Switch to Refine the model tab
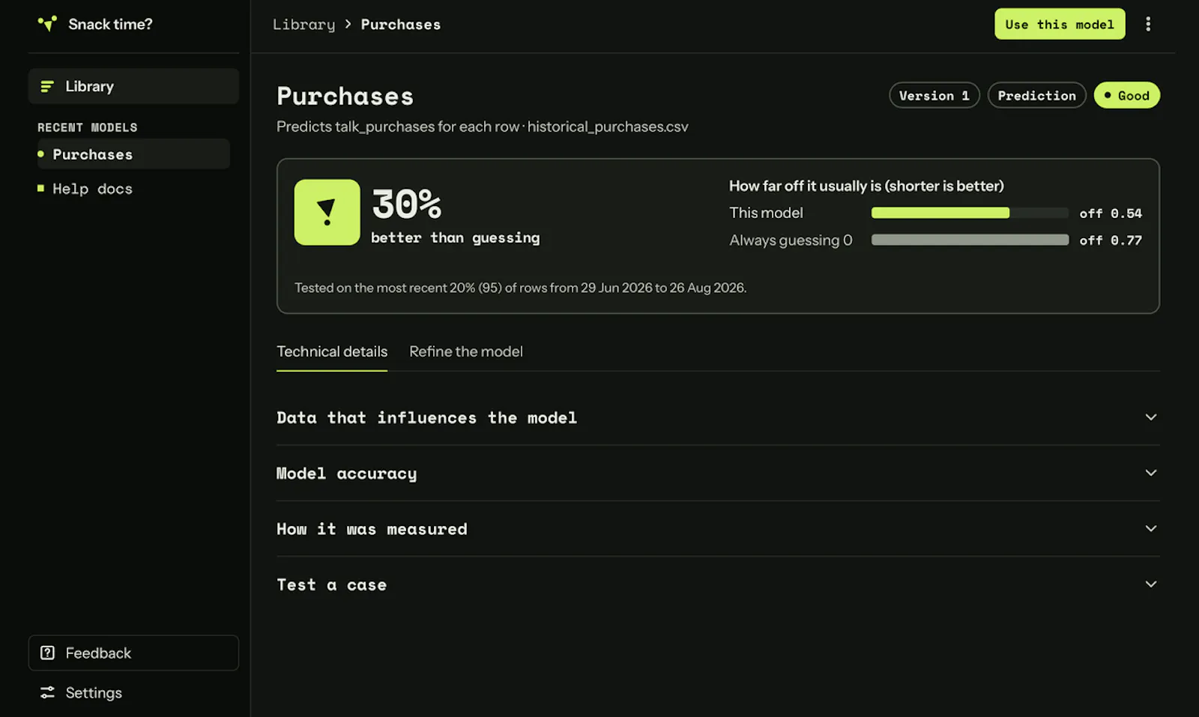The width and height of the screenshot is (1199, 717). (x=466, y=351)
